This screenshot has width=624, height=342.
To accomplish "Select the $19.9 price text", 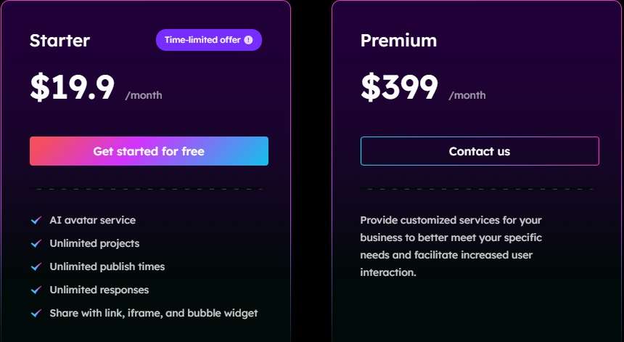I will tap(73, 87).
